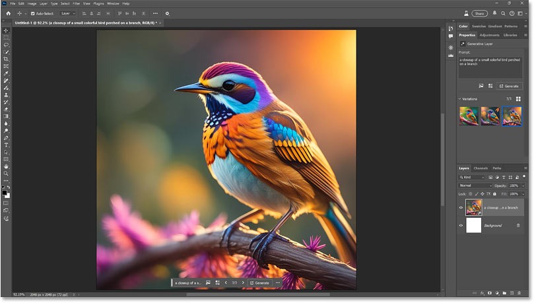Screen dimensions: 534x303
Task: Click the foreground color swatch
Action: tap(5, 192)
